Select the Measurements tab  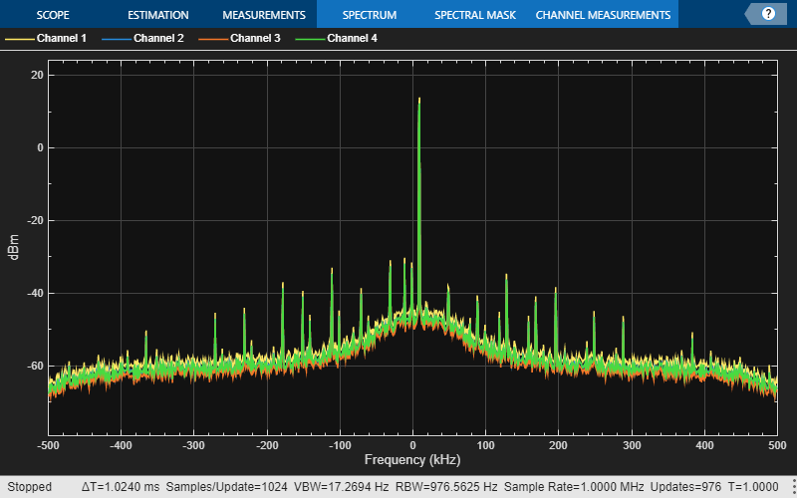pos(263,15)
